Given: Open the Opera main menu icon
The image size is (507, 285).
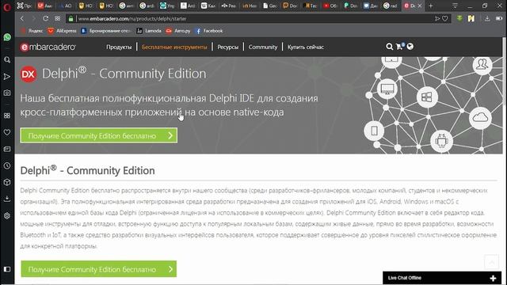Looking at the screenshot, I should click(x=7, y=6).
